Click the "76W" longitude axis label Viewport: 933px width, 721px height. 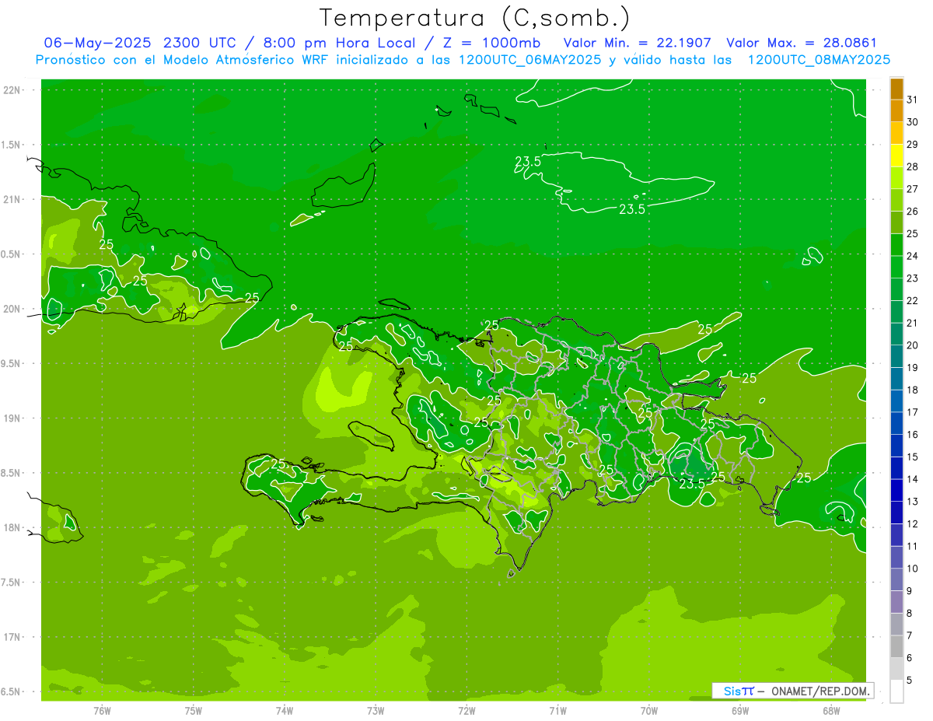tap(102, 711)
